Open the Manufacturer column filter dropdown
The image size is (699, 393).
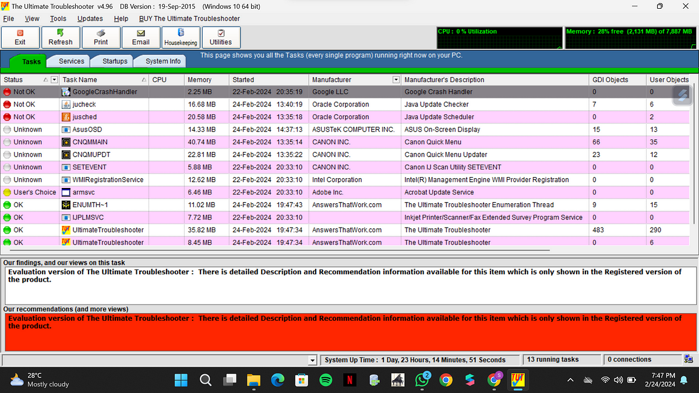[397, 80]
